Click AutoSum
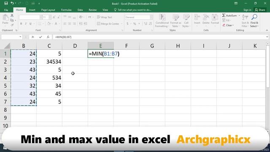 point(229,16)
